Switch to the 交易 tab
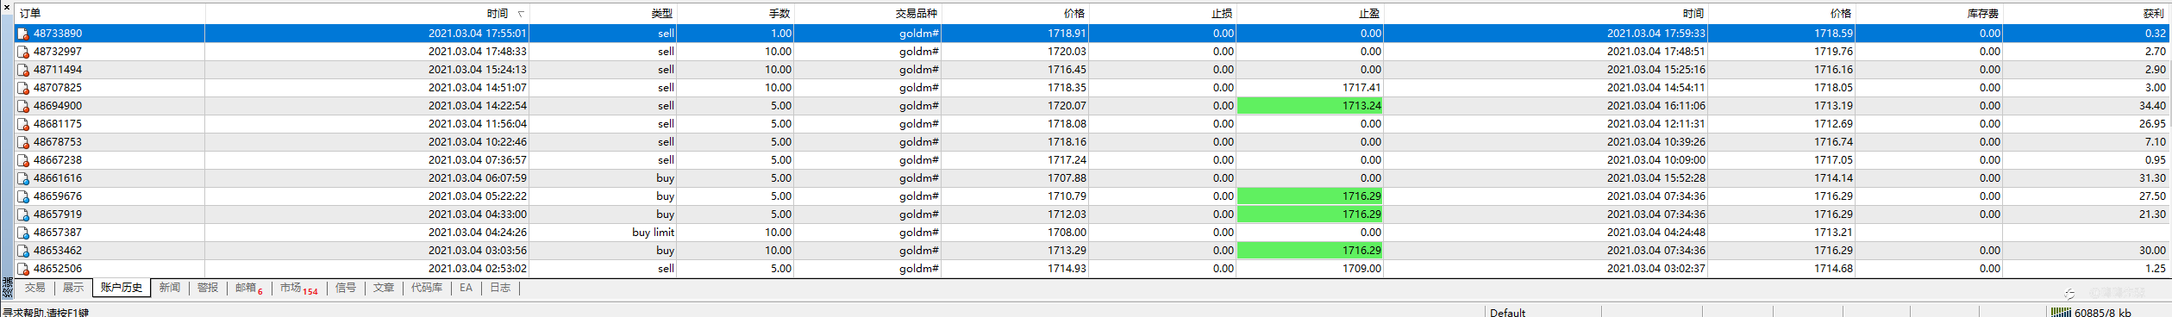This screenshot has width=2172, height=317. point(34,288)
